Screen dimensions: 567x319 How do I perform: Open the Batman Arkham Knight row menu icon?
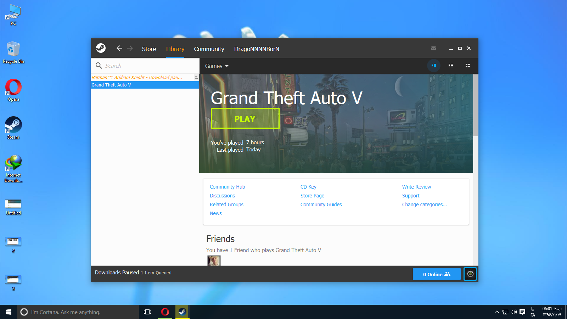point(196,77)
